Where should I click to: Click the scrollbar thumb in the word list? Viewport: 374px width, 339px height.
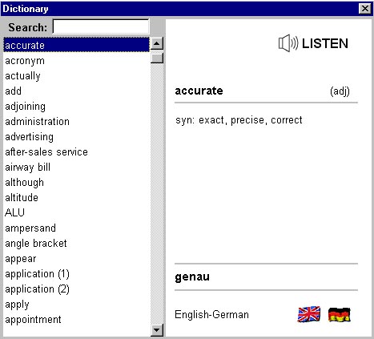(x=157, y=58)
